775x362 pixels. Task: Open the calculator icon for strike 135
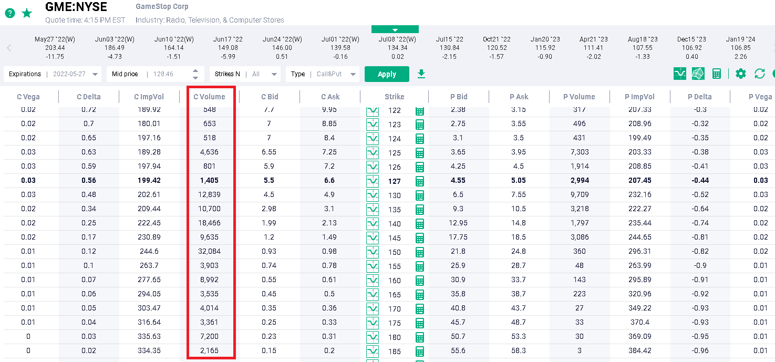(419, 210)
